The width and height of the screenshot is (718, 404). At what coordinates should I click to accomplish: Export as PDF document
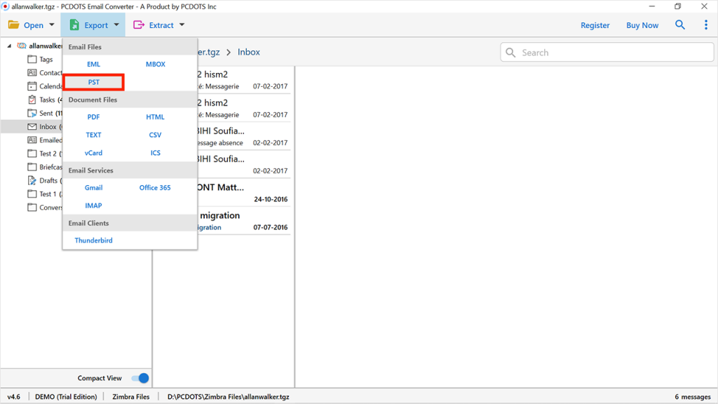pos(93,117)
